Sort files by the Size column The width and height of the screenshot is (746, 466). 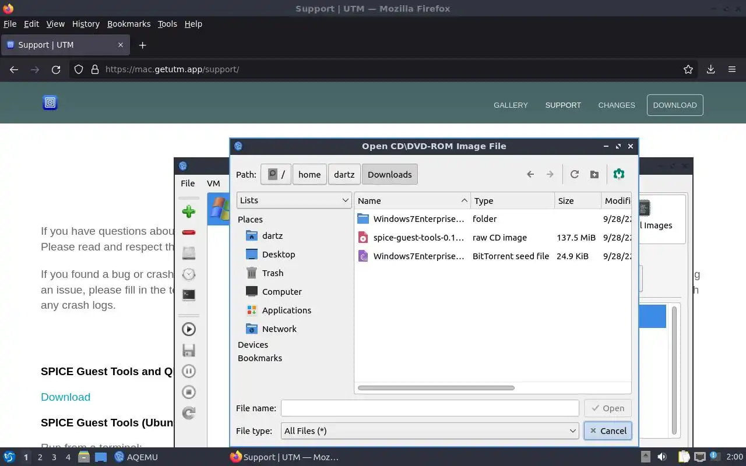point(578,200)
